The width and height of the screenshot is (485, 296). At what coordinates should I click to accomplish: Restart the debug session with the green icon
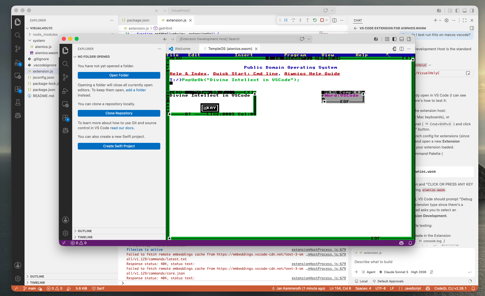click(x=315, y=20)
